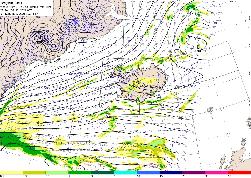
Task: Click the 'IT: Sun. 26. 12. 2021 06Z' line
Action: coord(16,10)
